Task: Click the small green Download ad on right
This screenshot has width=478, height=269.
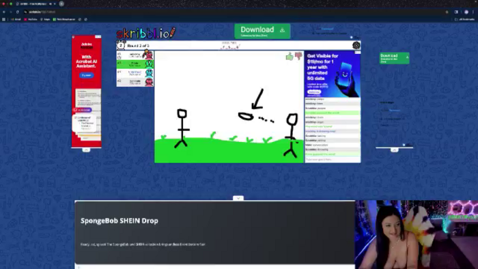Action: click(394, 58)
